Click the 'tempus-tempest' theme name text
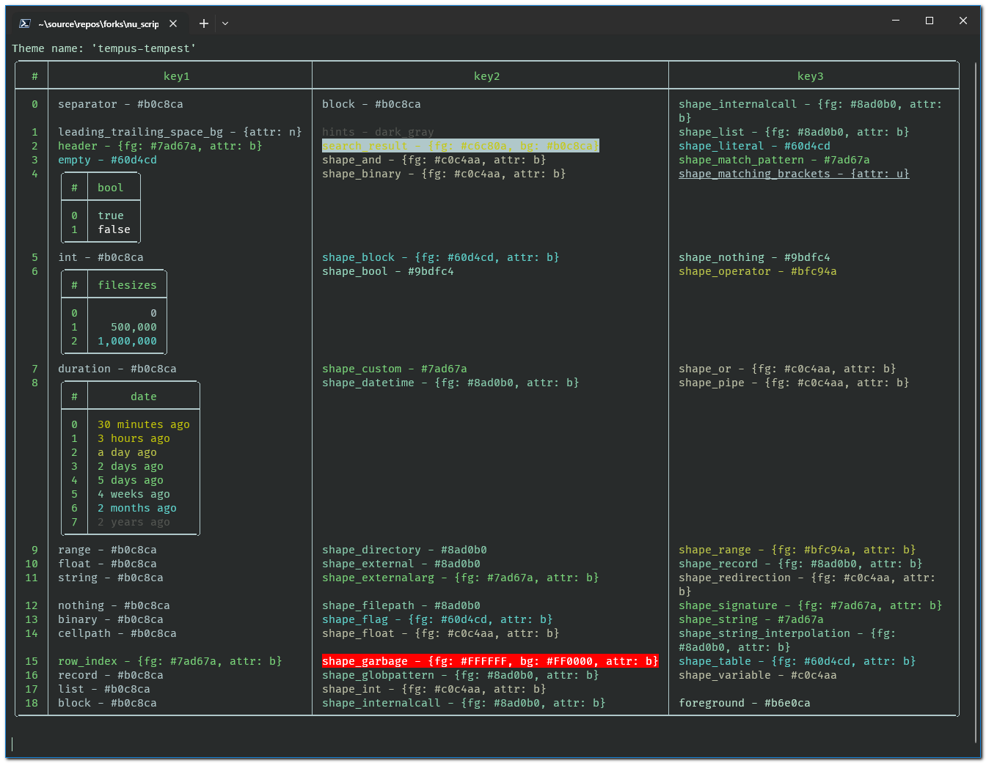 click(144, 48)
